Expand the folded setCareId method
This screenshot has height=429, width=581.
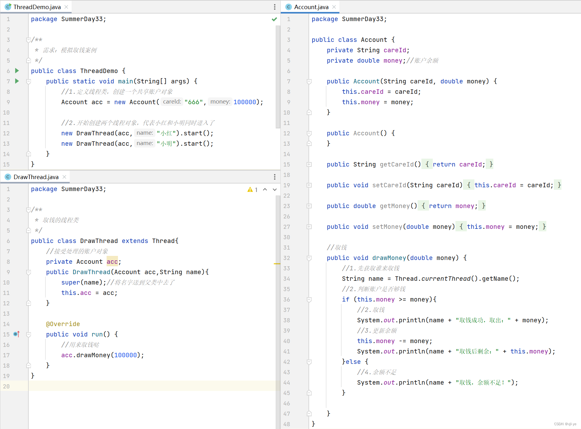coord(309,185)
